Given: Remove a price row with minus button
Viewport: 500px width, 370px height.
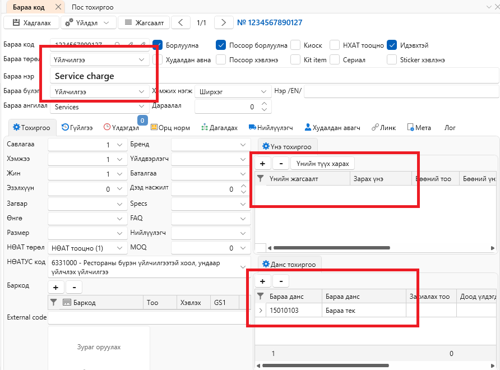Looking at the screenshot, I should (x=281, y=164).
